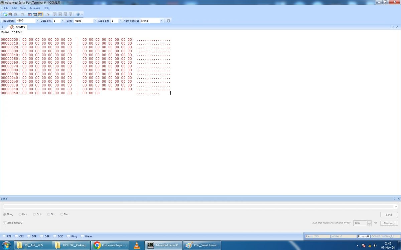The image size is (401, 250).
Task: Click the loop interval stepper up arrow
Action: (369, 222)
